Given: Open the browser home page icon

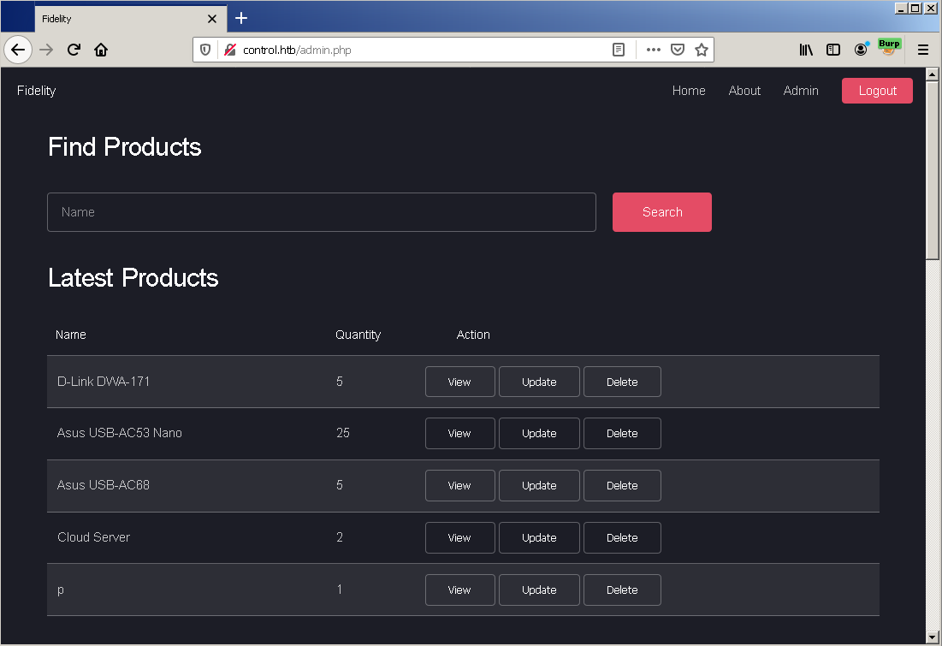Looking at the screenshot, I should click(x=101, y=50).
